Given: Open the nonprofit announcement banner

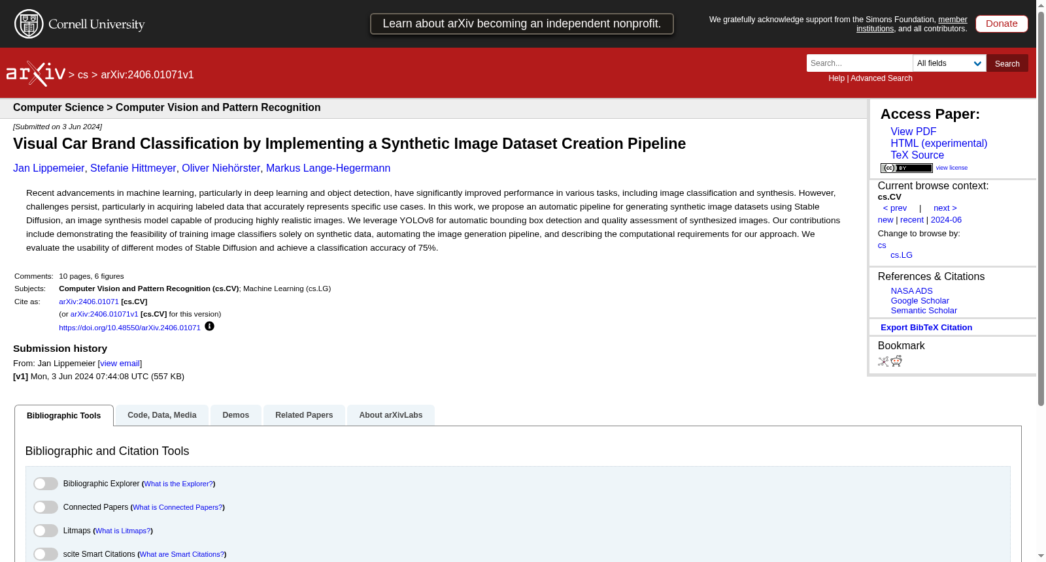Looking at the screenshot, I should click(522, 23).
